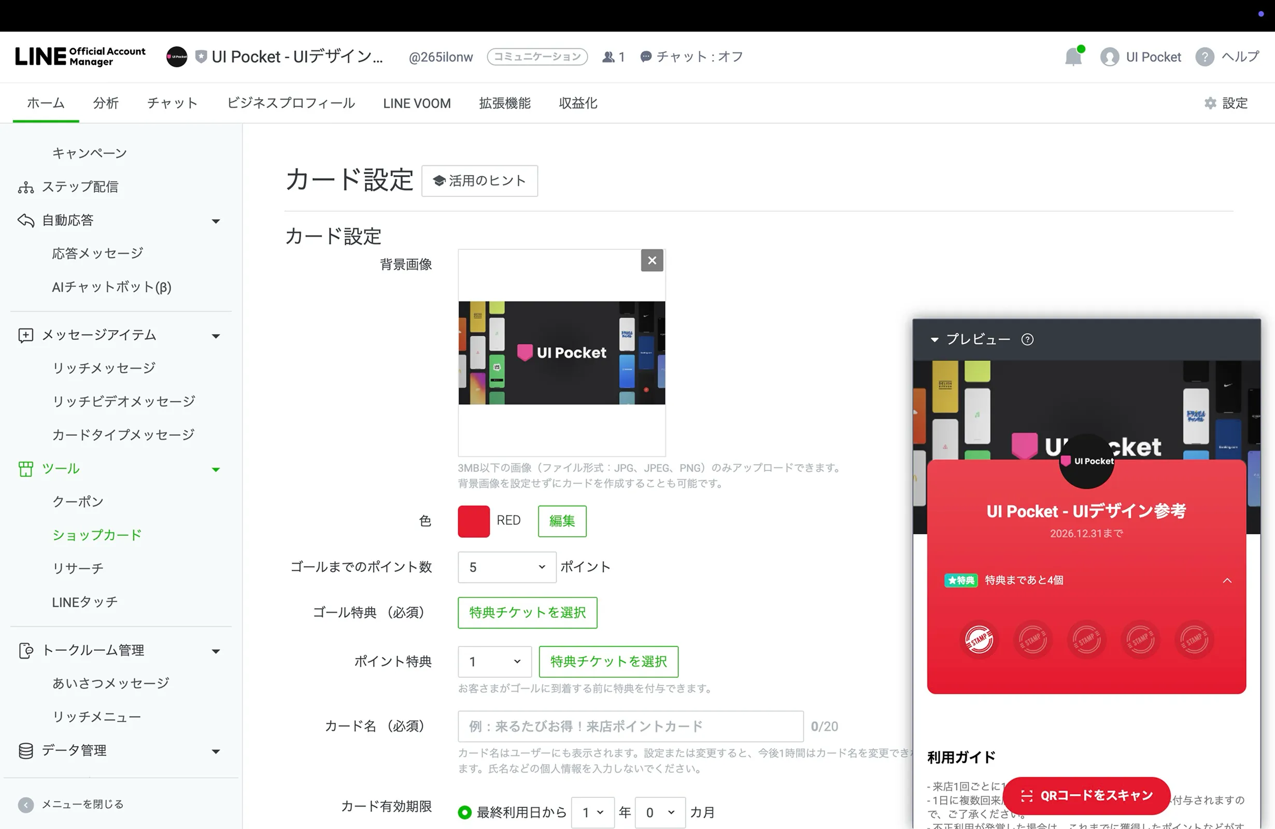Select 特典チケットを選択 for ゴール特典
The image size is (1275, 829).
click(527, 612)
